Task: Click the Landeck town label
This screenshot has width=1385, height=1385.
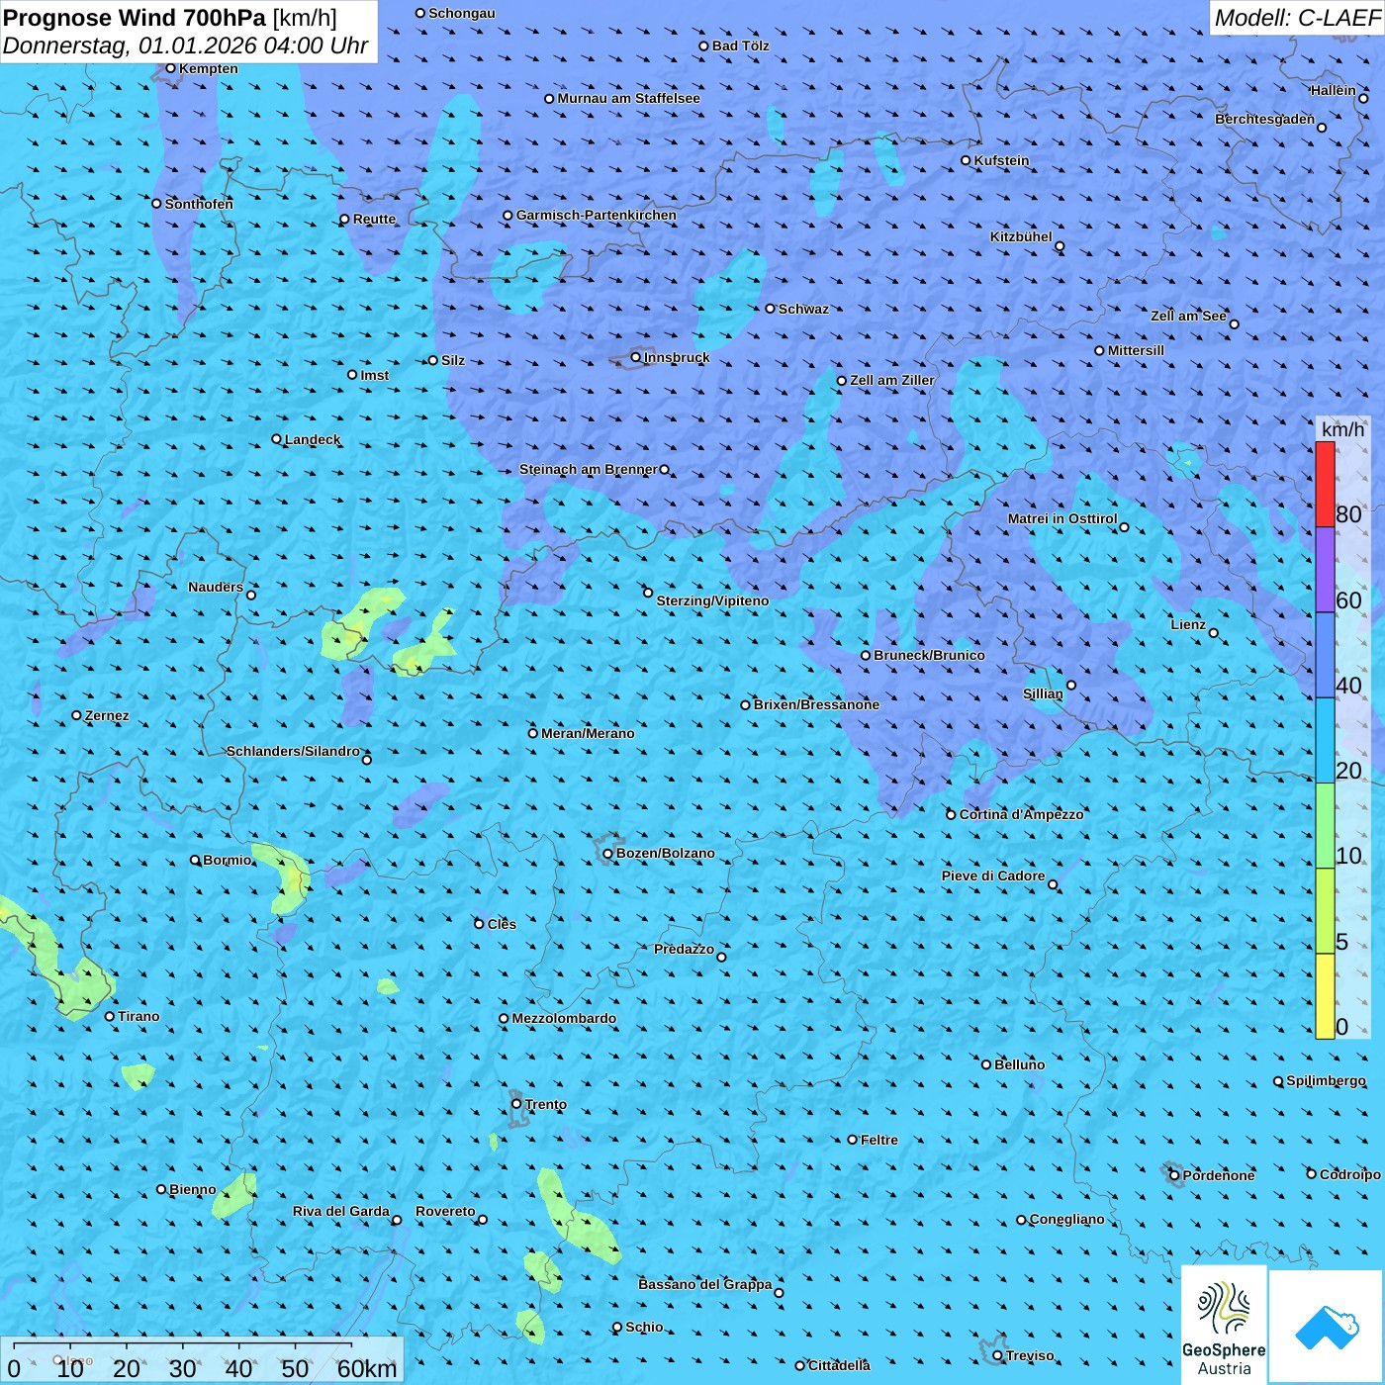Action: 313,439
